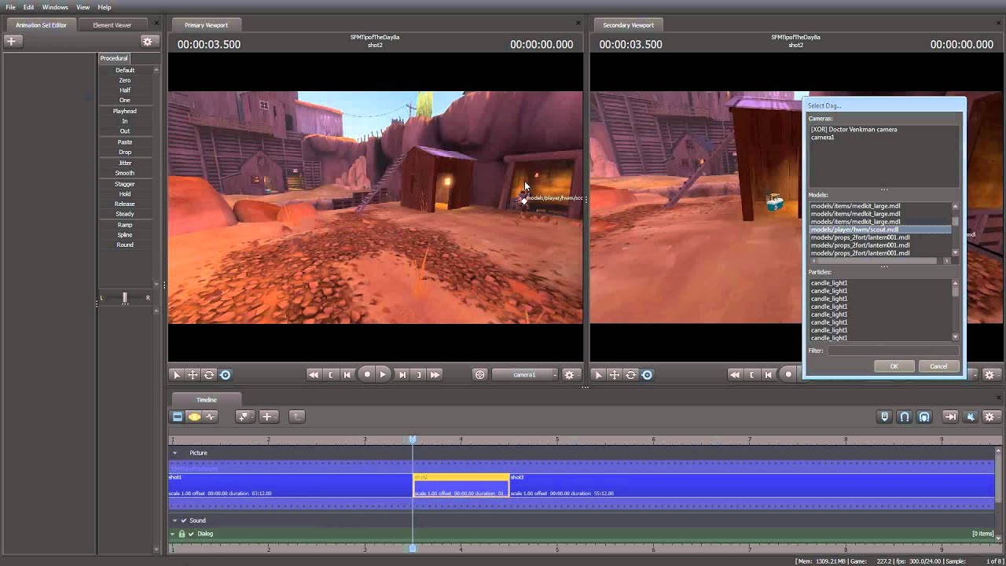
Task: Apply the Default procedural preset
Action: tap(125, 70)
